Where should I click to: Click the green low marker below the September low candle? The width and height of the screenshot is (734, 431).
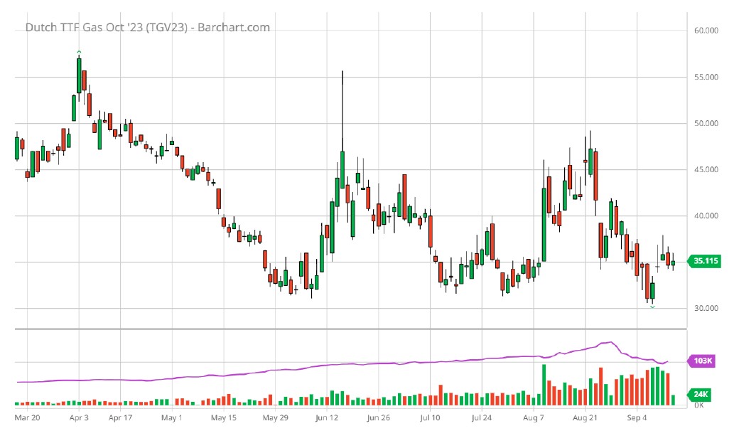click(x=652, y=307)
